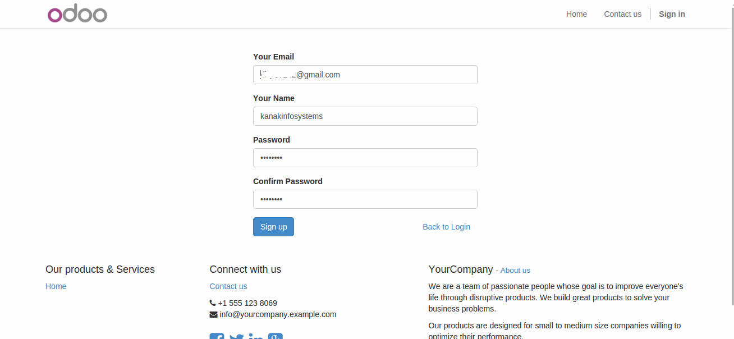Focus the Your Email input field

pyautogui.click(x=365, y=75)
